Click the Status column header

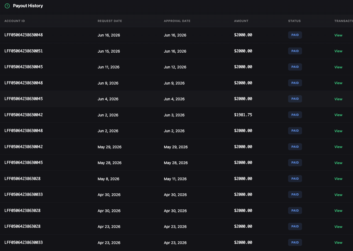pyautogui.click(x=294, y=21)
